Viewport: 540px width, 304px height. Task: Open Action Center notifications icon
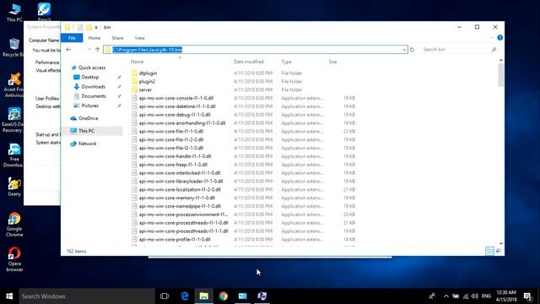[528, 296]
